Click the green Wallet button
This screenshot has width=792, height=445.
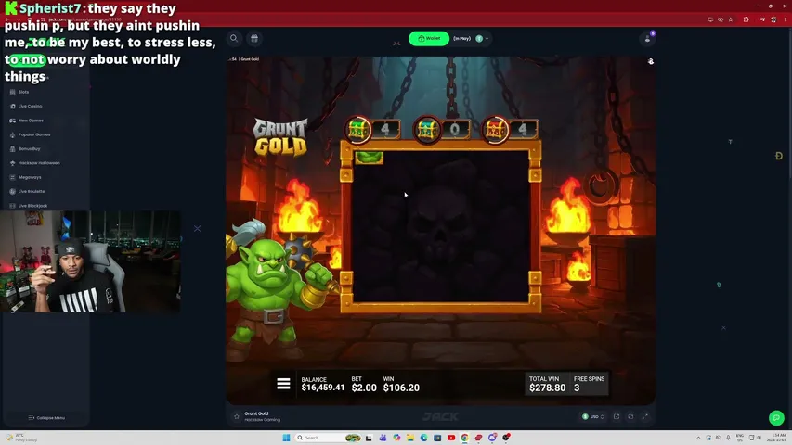(x=429, y=38)
